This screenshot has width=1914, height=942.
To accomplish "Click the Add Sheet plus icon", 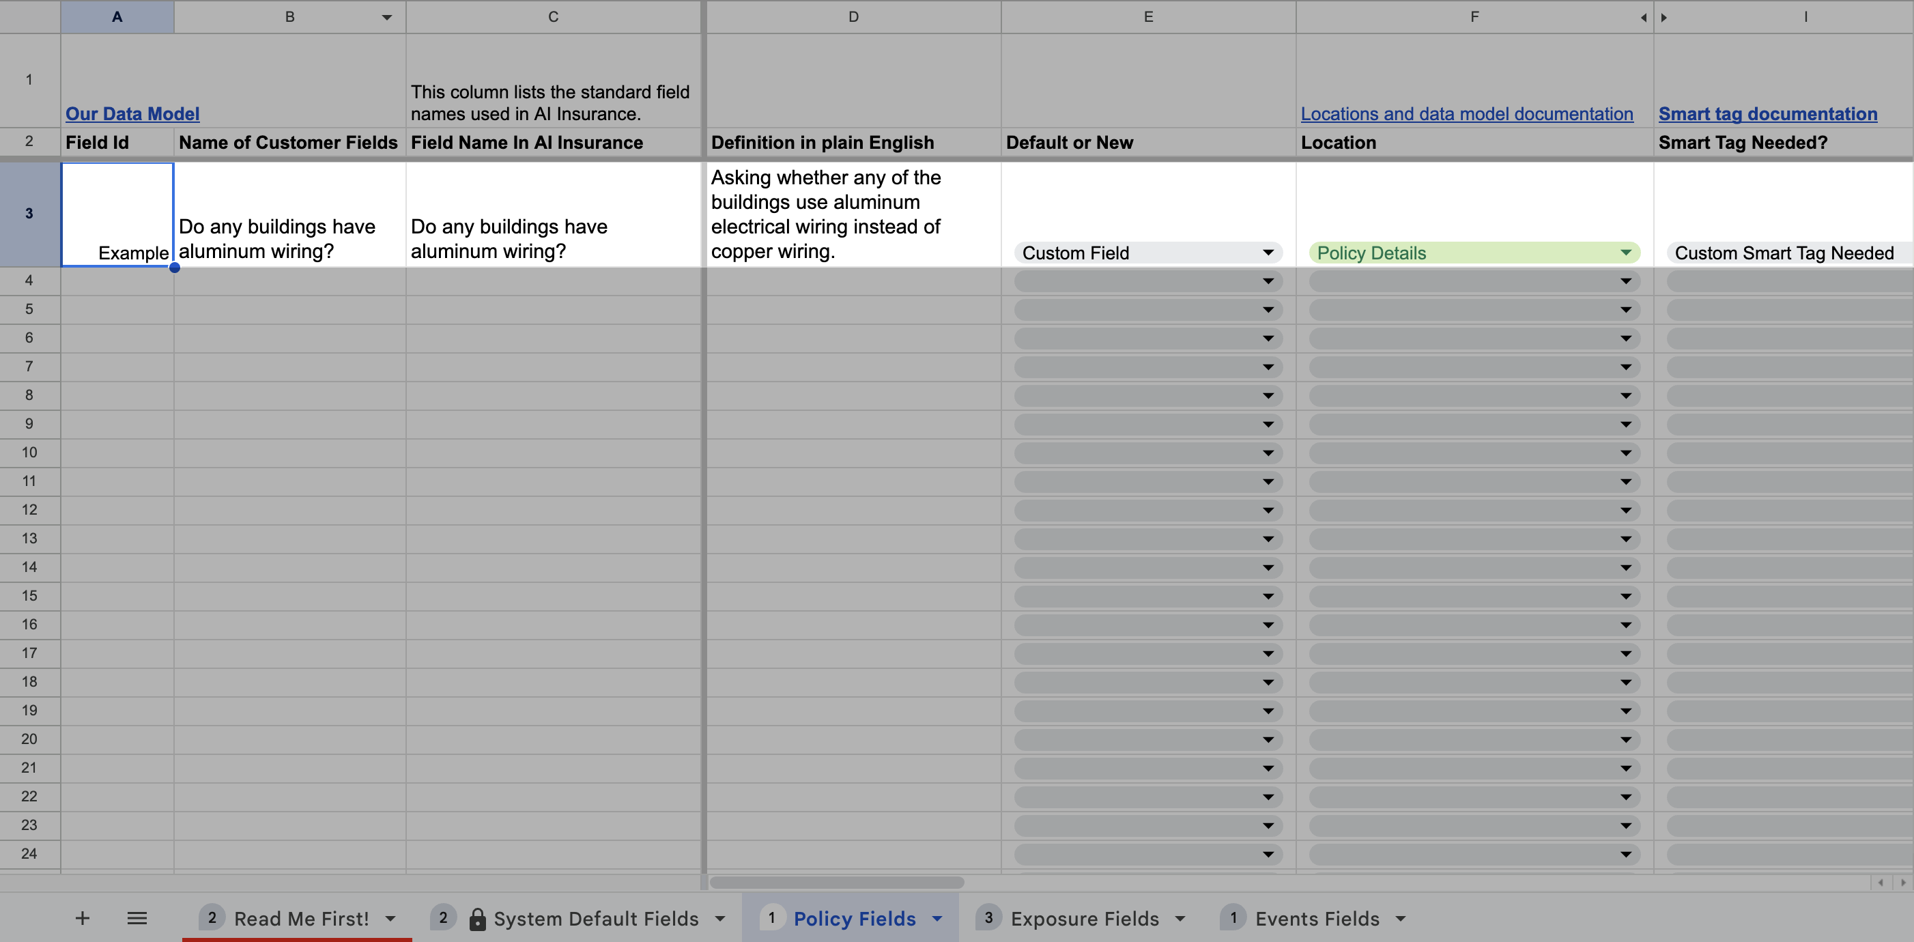I will click(x=83, y=918).
